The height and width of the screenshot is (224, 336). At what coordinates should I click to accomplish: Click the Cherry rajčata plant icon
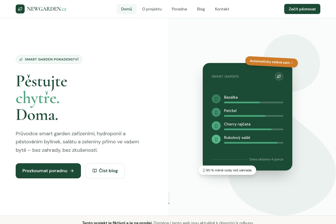pos(216,126)
